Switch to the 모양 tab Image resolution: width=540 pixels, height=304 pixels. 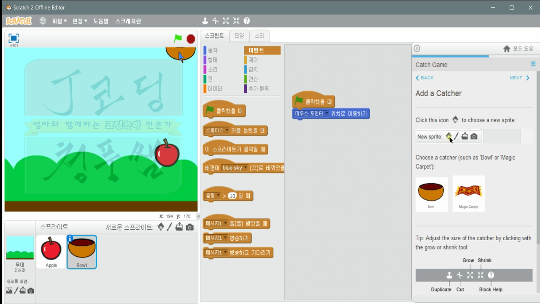(x=239, y=36)
